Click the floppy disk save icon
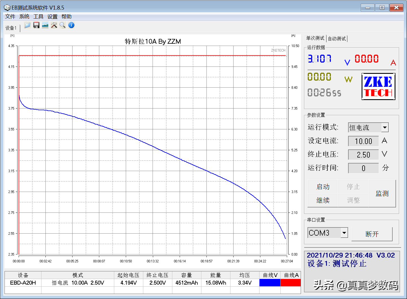Screen dimensions: 407x299 (x=36, y=25)
